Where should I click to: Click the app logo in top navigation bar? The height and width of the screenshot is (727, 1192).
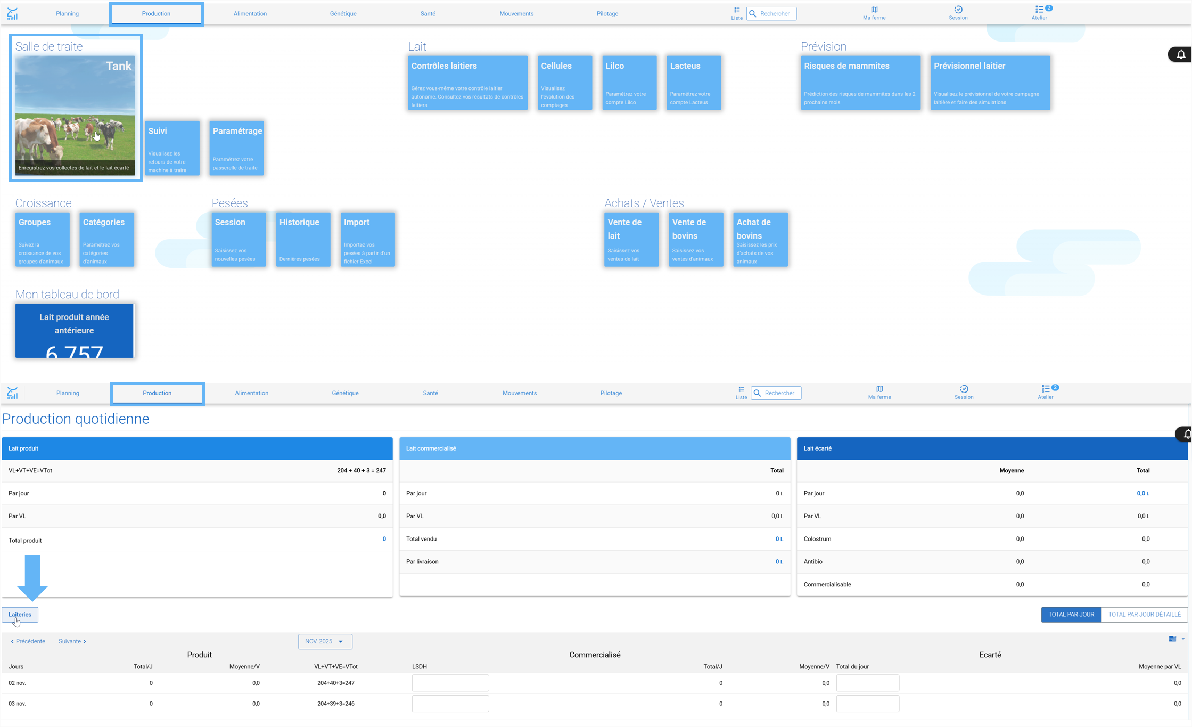tap(12, 13)
